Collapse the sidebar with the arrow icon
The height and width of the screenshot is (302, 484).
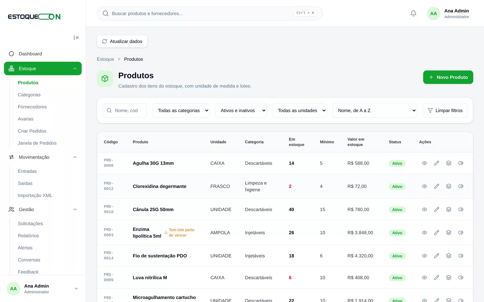(x=76, y=37)
